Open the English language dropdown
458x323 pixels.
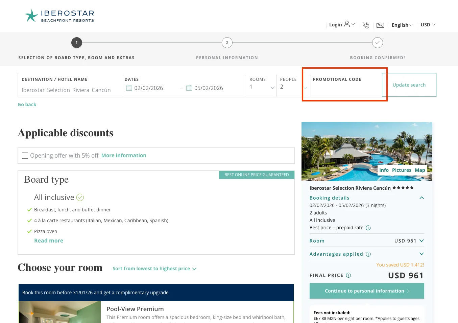402,25
